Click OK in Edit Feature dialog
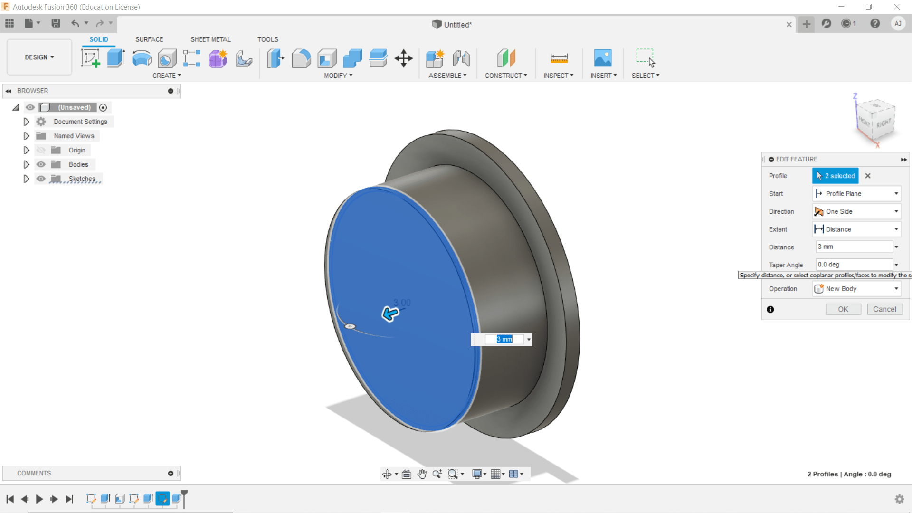The image size is (912, 513). [843, 309]
